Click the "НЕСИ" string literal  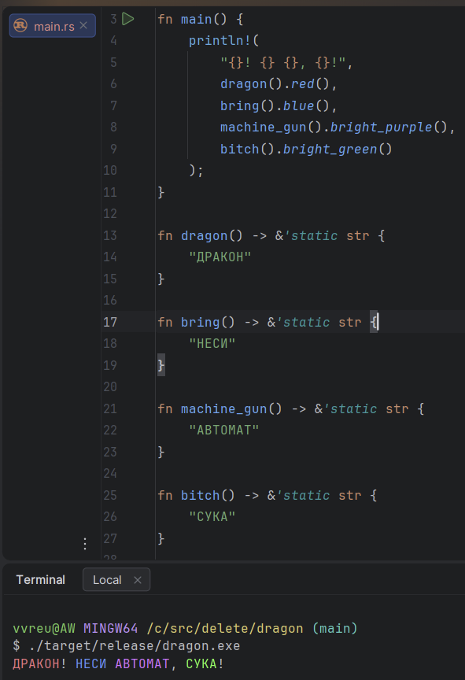pos(212,344)
